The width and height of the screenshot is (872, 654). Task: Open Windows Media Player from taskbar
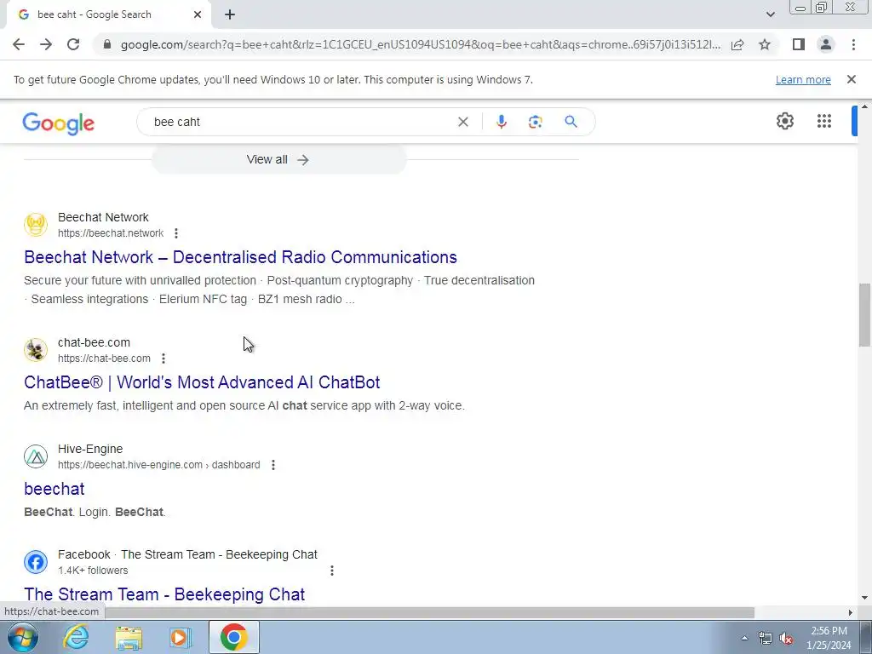pyautogui.click(x=181, y=637)
